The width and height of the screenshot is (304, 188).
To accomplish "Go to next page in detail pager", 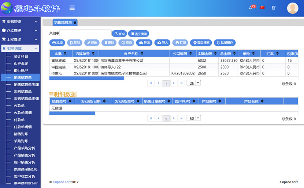I will [x=174, y=118].
